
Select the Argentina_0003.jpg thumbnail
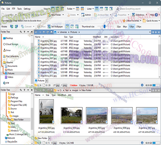(46, 112)
